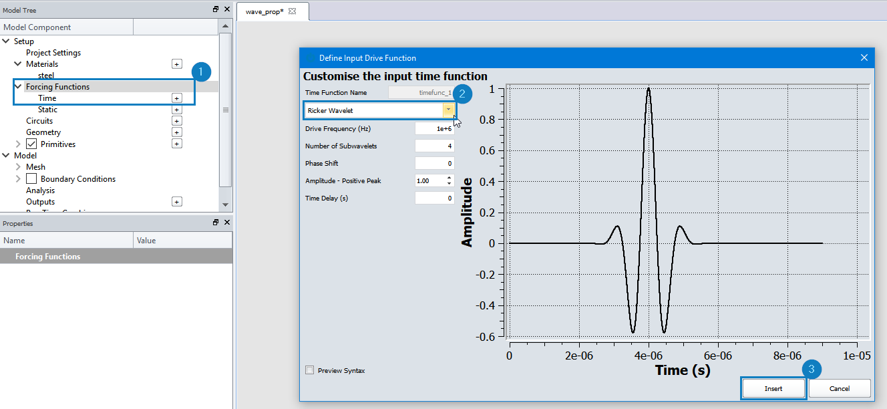The image size is (887, 409).
Task: Collapse the Model tree node
Action: tap(7, 156)
